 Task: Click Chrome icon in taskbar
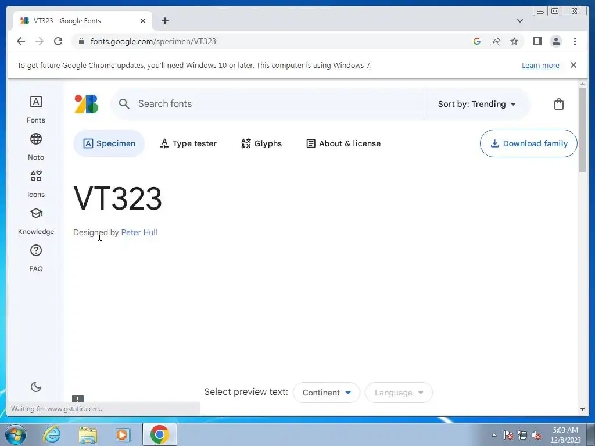(x=160, y=434)
